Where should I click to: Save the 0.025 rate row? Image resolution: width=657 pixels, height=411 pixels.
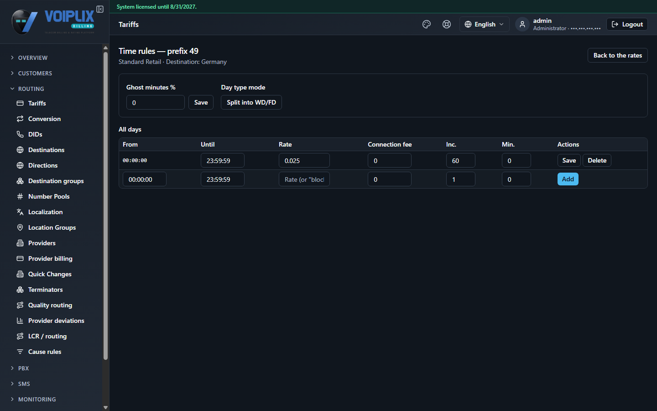tap(569, 160)
